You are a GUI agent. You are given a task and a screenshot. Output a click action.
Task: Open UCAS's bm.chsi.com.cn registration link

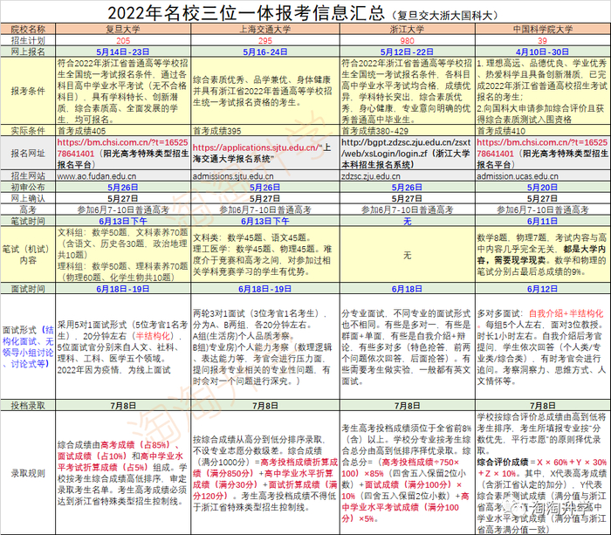coord(542,147)
